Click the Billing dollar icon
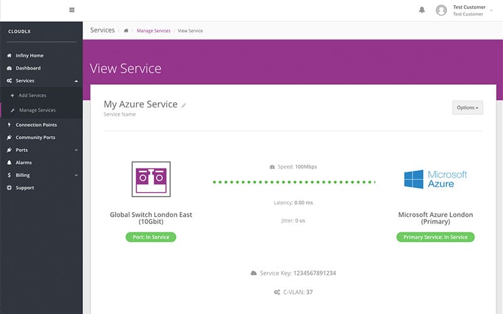The image size is (503, 314). 9,175
